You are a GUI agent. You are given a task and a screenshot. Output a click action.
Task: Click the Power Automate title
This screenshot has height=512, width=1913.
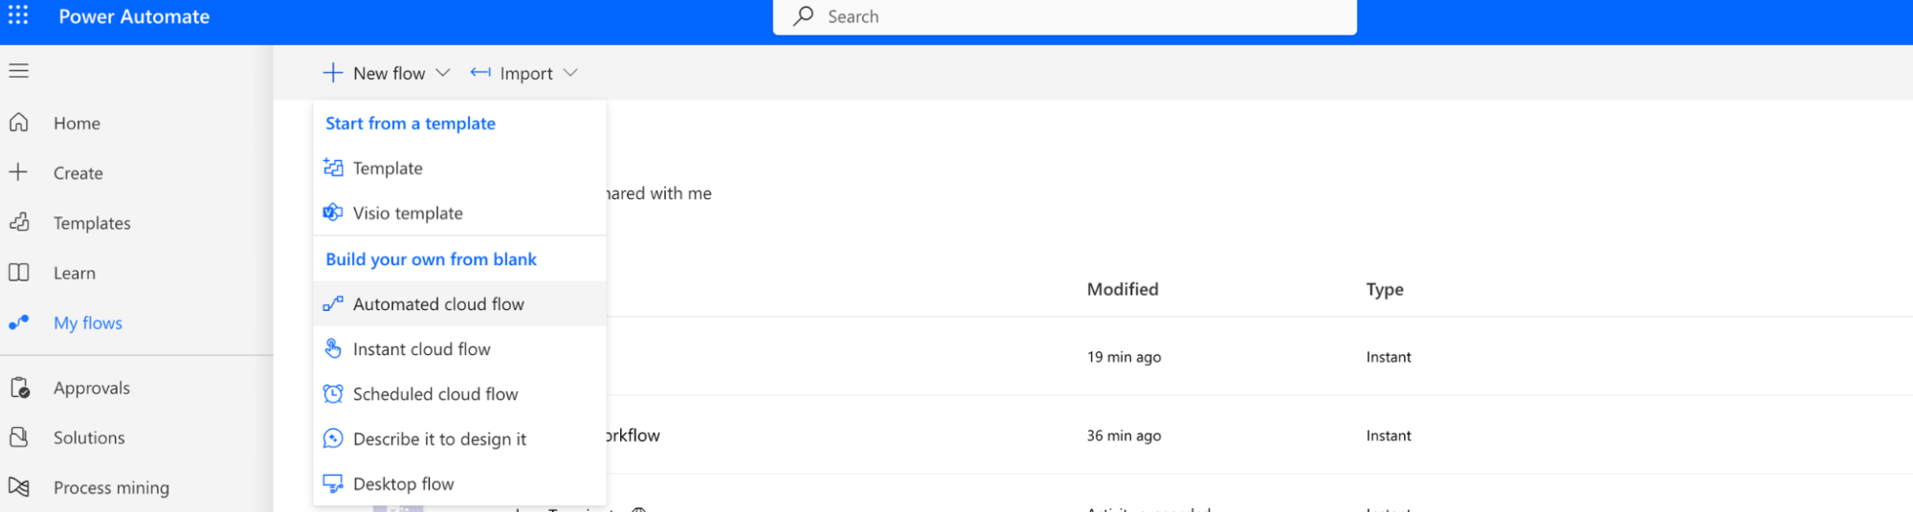(134, 16)
